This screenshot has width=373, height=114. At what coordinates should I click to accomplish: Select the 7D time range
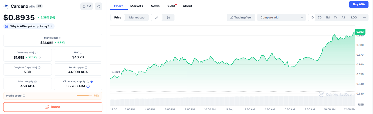(x=320, y=17)
